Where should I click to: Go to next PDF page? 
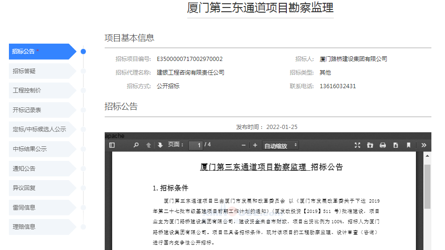click(x=160, y=145)
